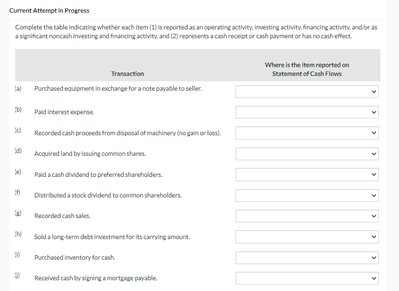Click the chevron on item (g) selector
Viewport: 399px width, 291px height.
[x=373, y=216]
